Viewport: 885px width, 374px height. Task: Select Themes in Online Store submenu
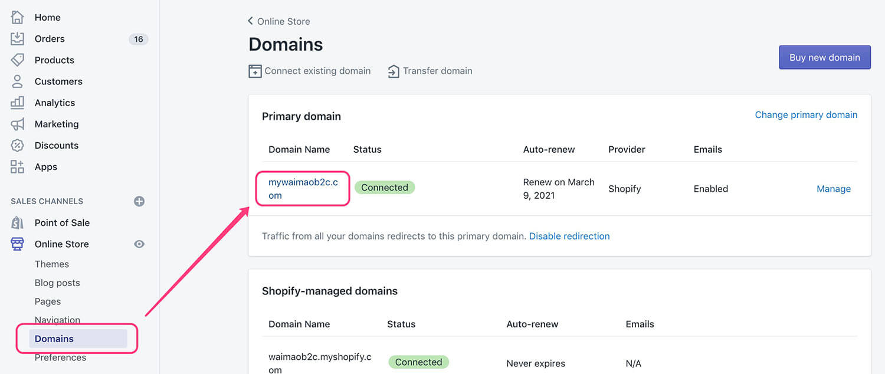(52, 264)
